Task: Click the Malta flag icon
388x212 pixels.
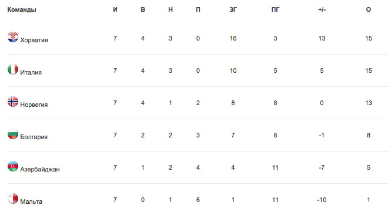Action: pyautogui.click(x=13, y=198)
